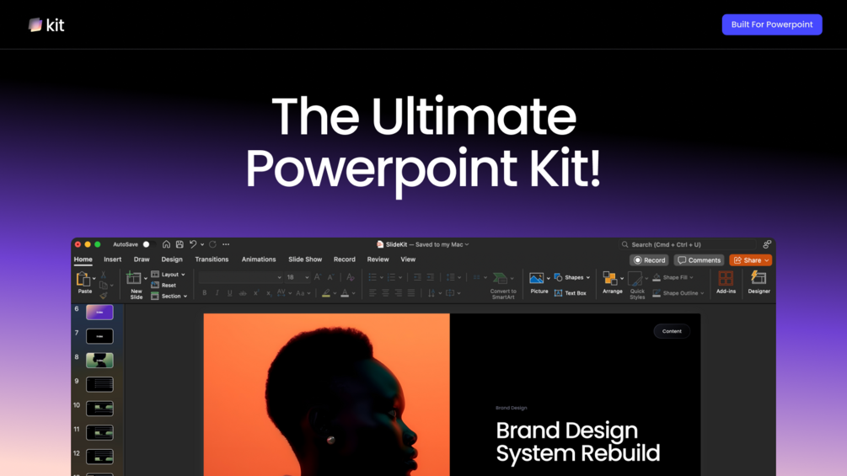Toggle Superscript formatting
Viewport: 847px width, 476px height.
256,293
